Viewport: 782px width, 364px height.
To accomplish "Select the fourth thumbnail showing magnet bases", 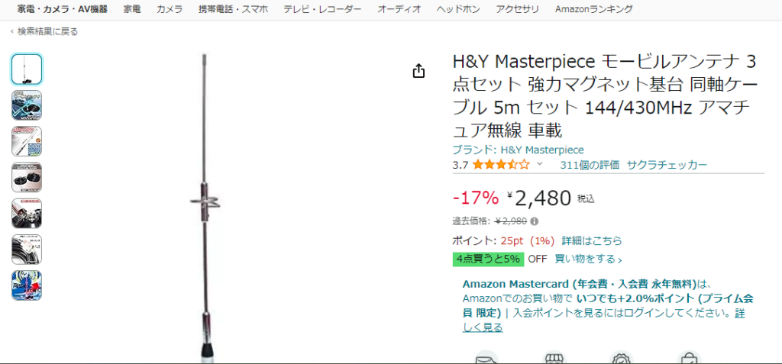I will tap(27, 178).
